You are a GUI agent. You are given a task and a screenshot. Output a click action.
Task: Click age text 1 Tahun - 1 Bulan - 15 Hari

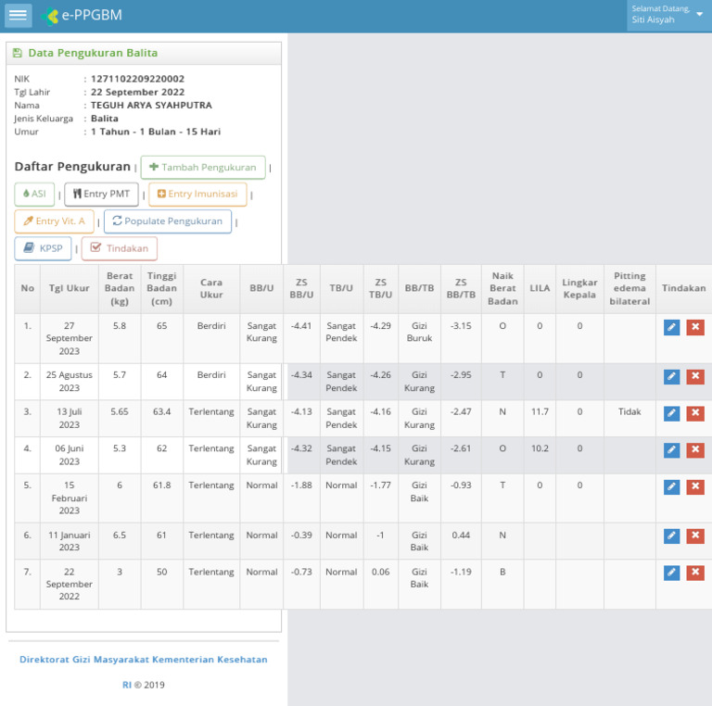click(x=156, y=132)
